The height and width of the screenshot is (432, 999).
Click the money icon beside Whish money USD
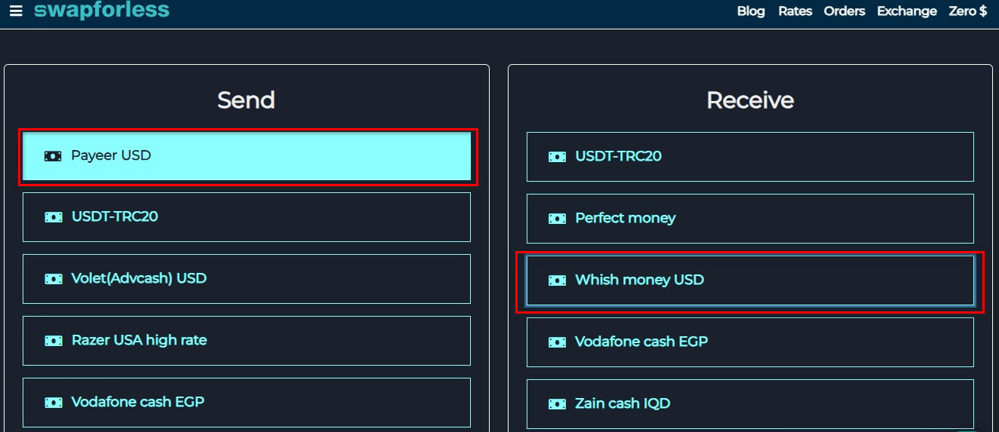[x=557, y=280]
